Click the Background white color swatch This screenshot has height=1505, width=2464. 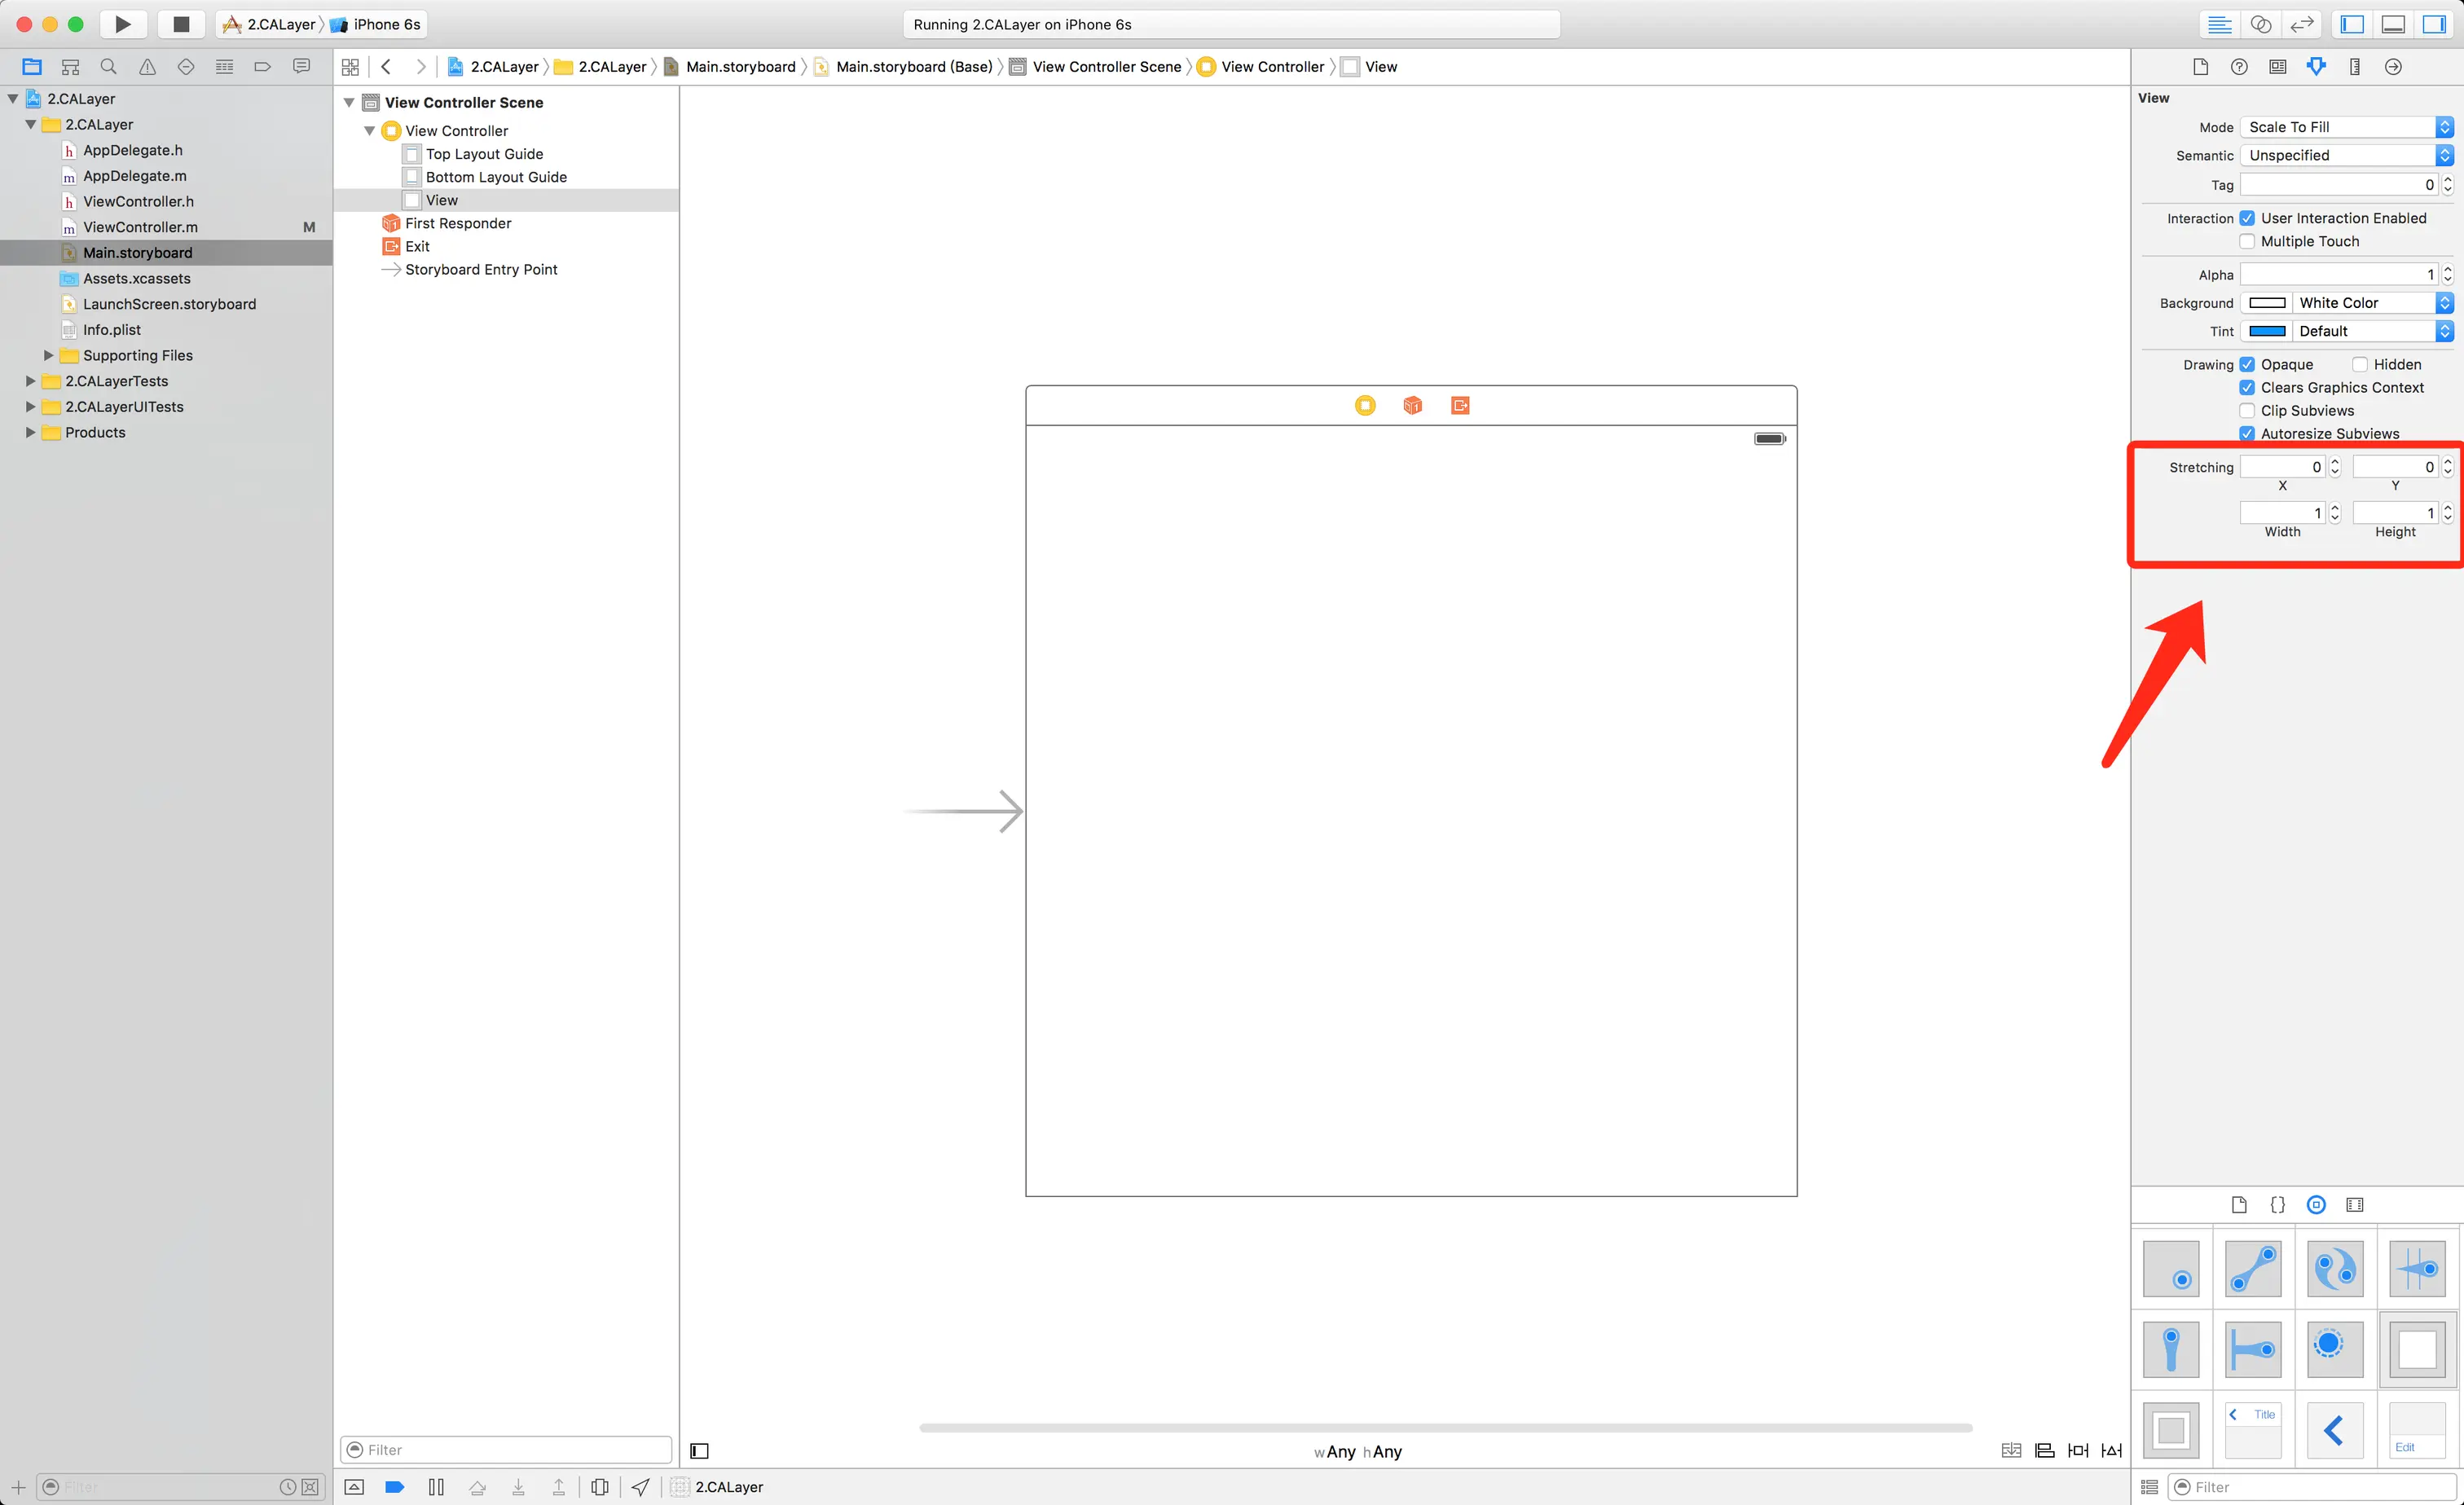(2267, 303)
